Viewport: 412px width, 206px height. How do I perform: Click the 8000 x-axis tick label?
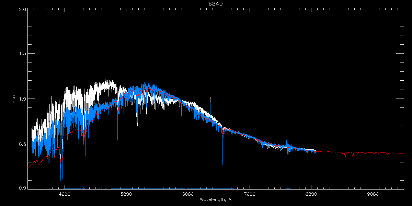[x=311, y=194]
